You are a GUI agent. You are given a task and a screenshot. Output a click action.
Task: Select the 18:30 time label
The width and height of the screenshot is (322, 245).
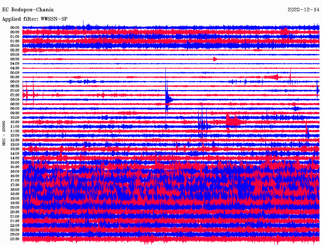(x=15, y=194)
